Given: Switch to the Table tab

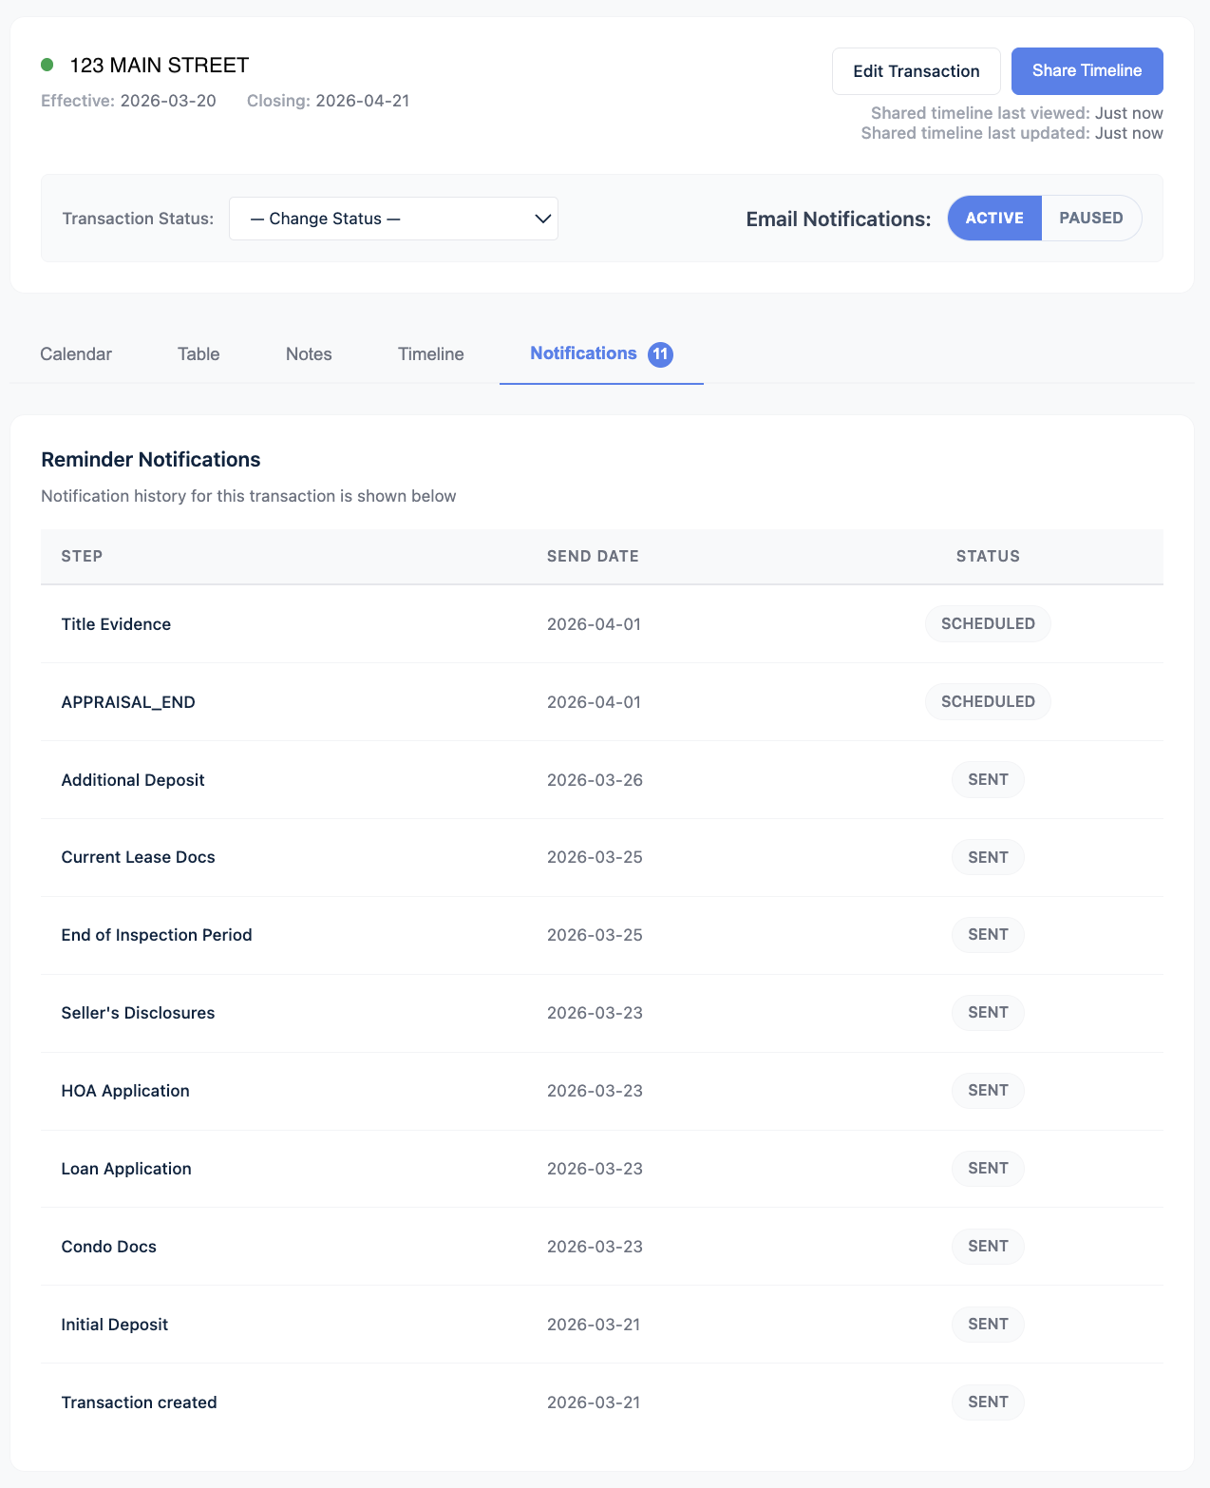Looking at the screenshot, I should click(x=199, y=354).
